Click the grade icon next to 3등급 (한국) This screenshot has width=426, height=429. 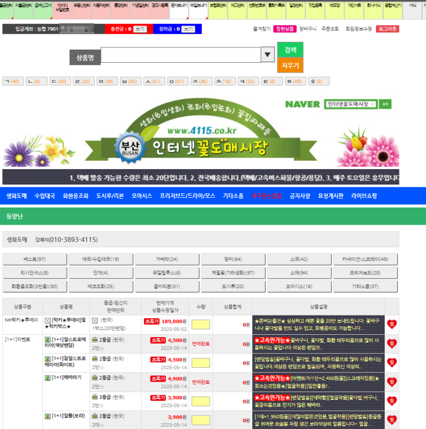(x=95, y=397)
